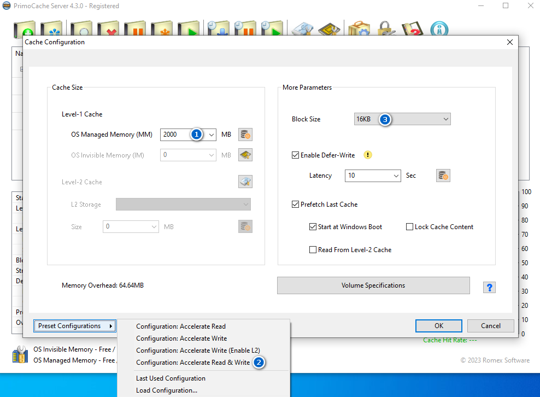Click the Cache Hit Rate label
This screenshot has height=397, width=540.
(450, 340)
